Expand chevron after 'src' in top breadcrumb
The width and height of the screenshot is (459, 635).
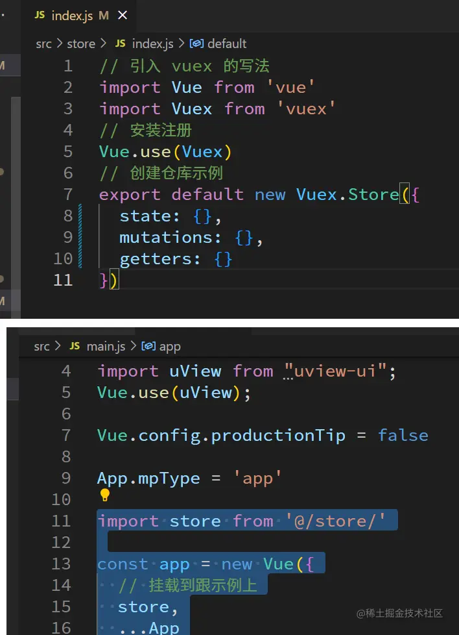pyautogui.click(x=60, y=44)
